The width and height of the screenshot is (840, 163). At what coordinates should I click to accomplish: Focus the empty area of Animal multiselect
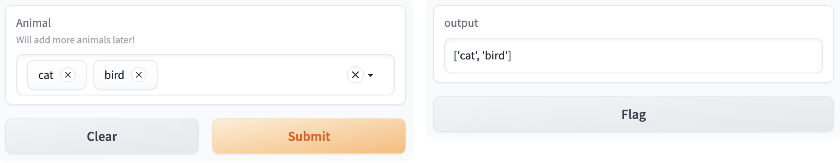coord(251,75)
